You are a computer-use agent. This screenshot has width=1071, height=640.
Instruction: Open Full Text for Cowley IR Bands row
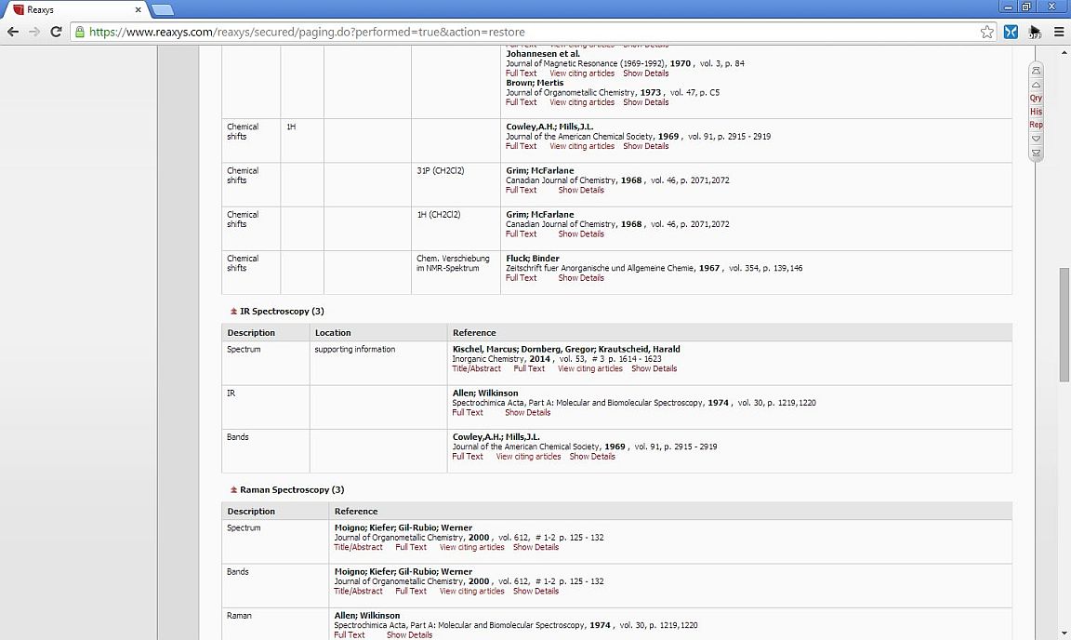click(468, 456)
